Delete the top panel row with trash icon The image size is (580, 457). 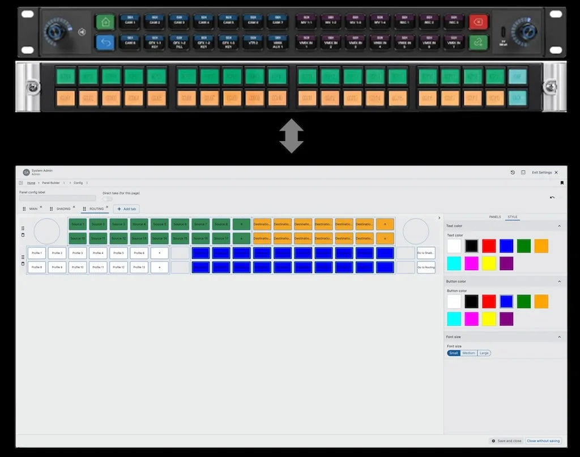coord(23,235)
